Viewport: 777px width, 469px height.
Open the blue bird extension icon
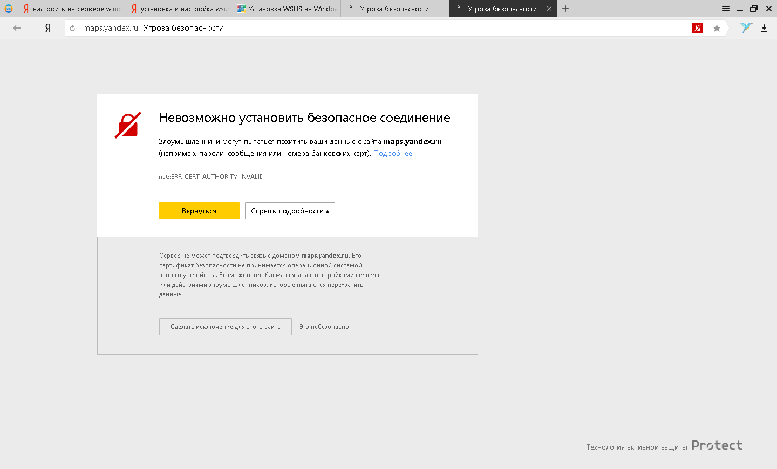pos(746,27)
